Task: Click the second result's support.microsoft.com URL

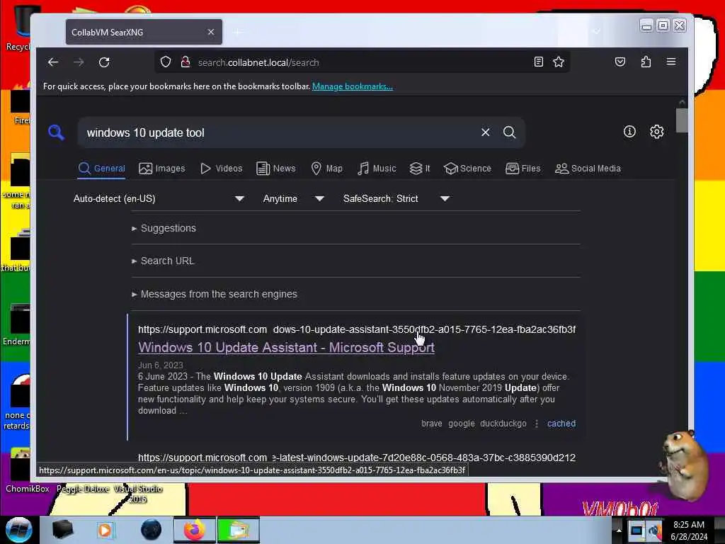Action: (357, 458)
